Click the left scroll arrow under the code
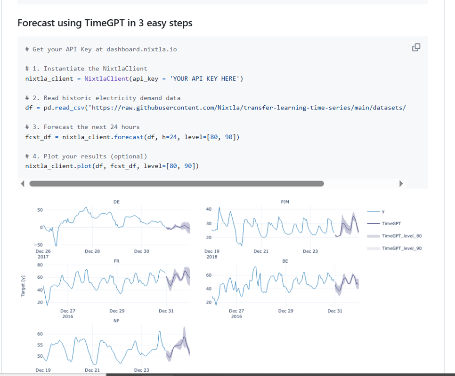Image resolution: width=455 pixels, height=376 pixels. coord(22,184)
